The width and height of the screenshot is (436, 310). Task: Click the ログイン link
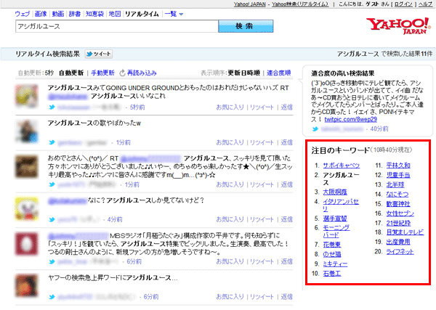coord(403,4)
